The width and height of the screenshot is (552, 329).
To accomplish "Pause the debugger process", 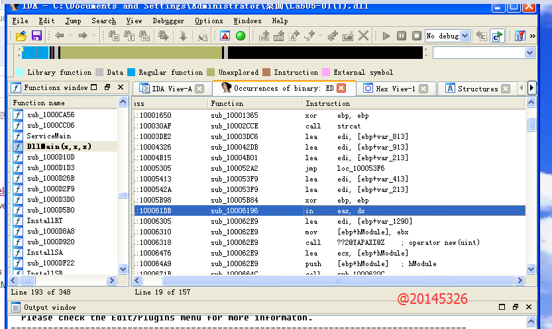I will click(x=402, y=36).
